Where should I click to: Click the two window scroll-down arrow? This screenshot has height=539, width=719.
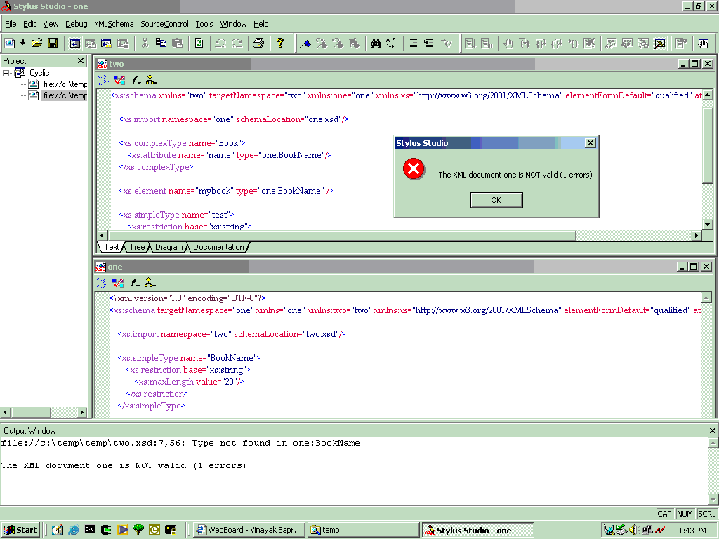tap(708, 225)
